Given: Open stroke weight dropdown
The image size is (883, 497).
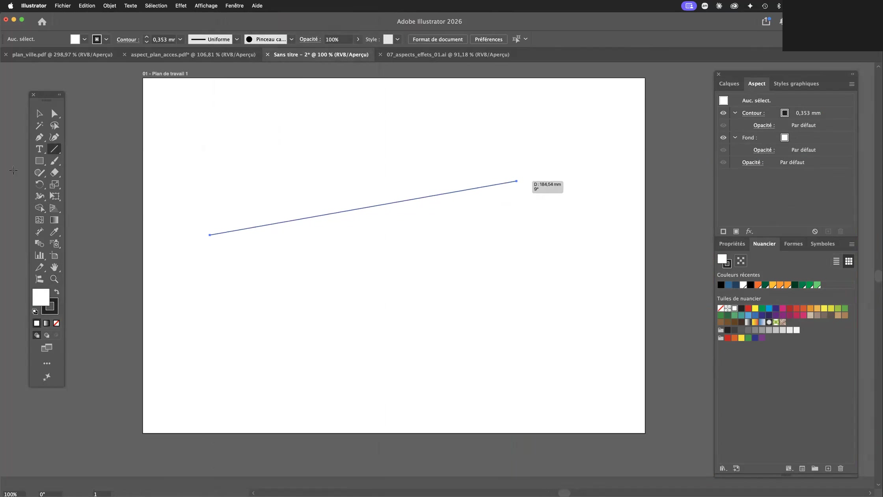Looking at the screenshot, I should pyautogui.click(x=180, y=39).
